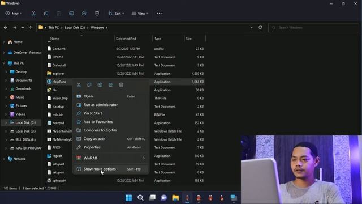Refresh the Windows folder view
The width and height of the screenshot is (362, 204).
coord(260,27)
